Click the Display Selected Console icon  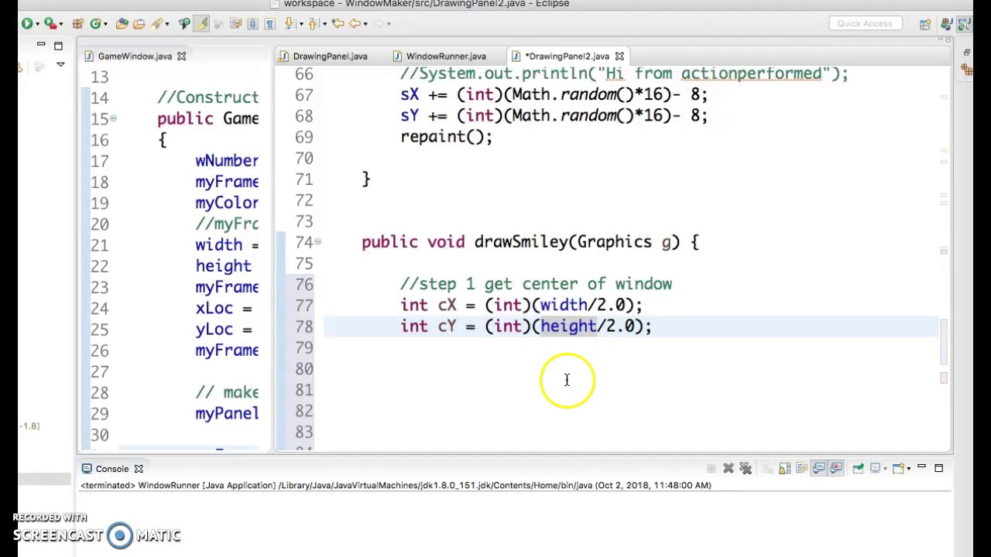pos(875,468)
